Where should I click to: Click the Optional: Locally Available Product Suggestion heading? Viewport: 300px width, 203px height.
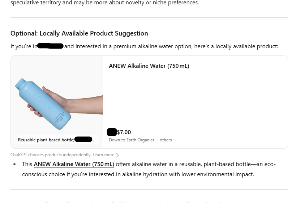[x=79, y=33]
